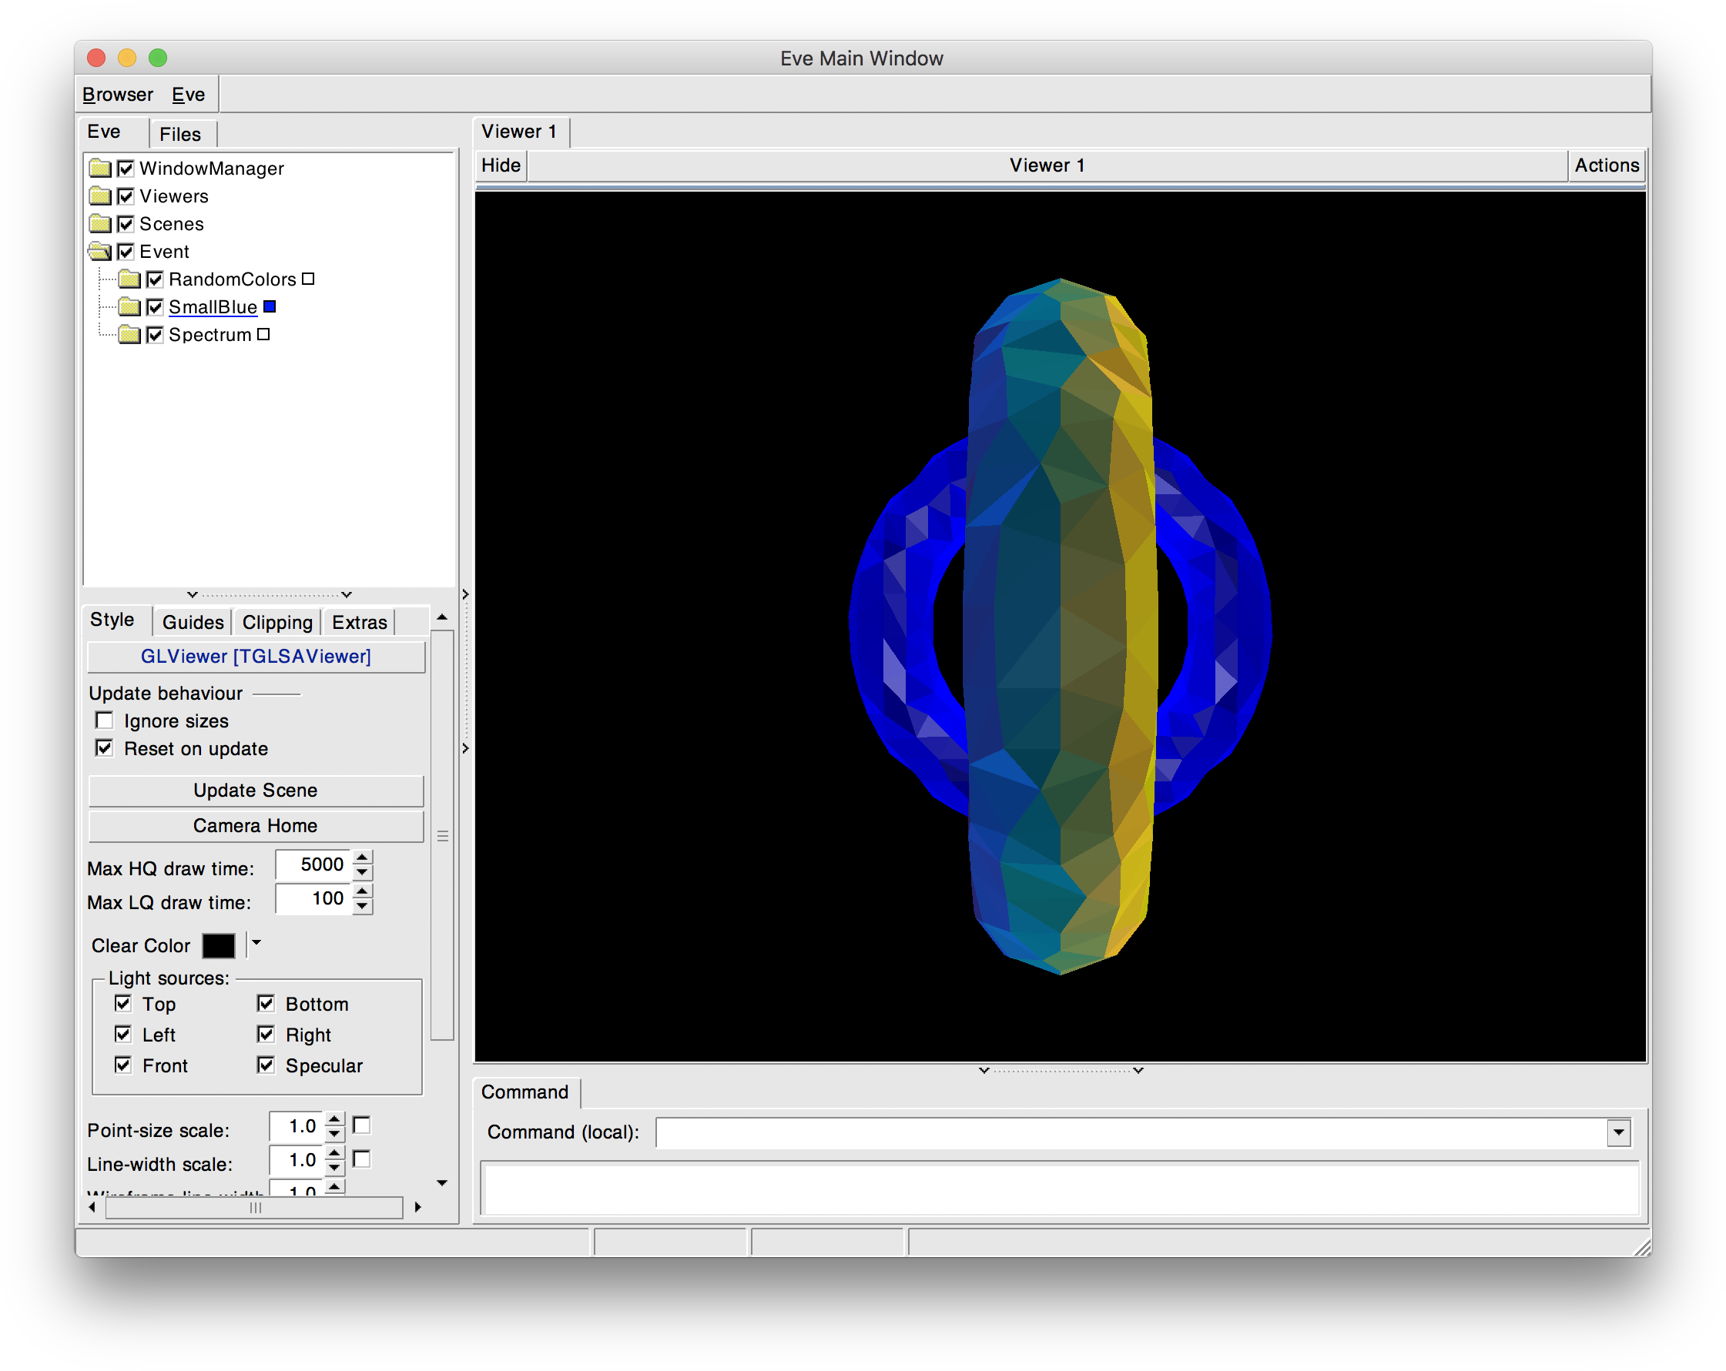Disable the Reset on update option
1726x1371 pixels.
(x=104, y=748)
